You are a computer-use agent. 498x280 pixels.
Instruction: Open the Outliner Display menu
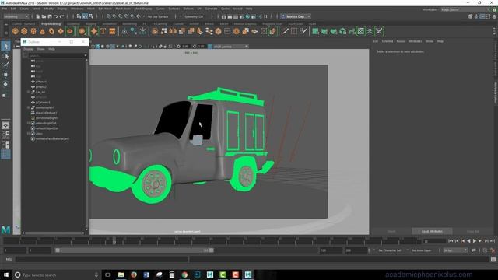[x=28, y=49]
